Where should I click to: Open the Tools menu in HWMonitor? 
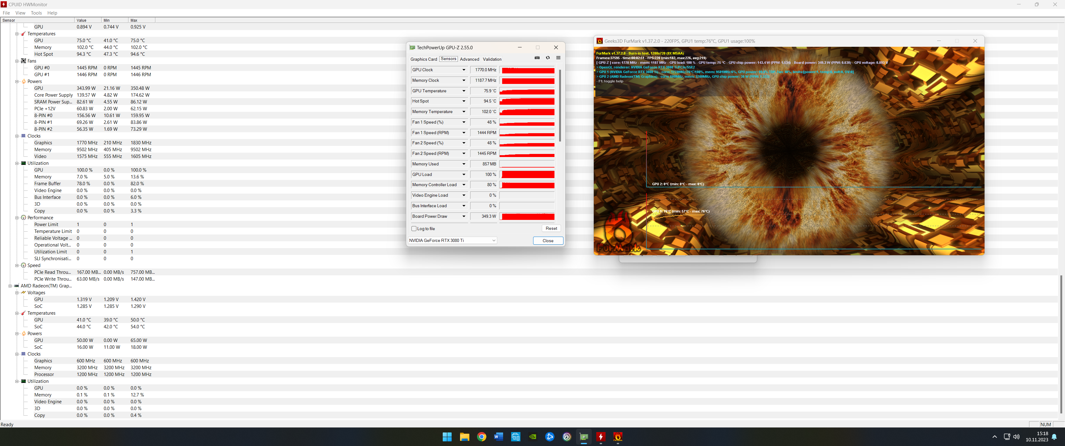[x=37, y=13]
